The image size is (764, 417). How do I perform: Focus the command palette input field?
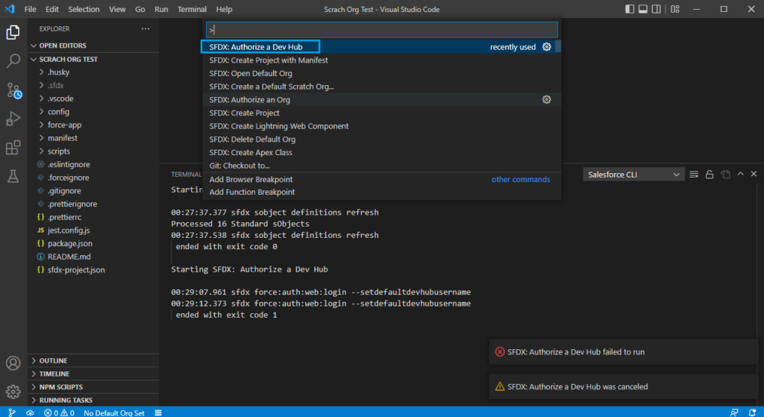[x=381, y=30]
